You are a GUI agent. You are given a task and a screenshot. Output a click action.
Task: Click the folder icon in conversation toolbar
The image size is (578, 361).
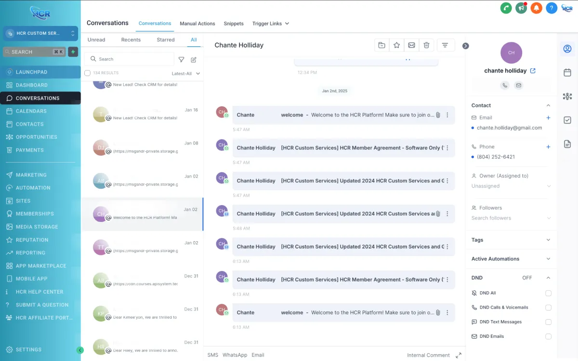click(381, 45)
